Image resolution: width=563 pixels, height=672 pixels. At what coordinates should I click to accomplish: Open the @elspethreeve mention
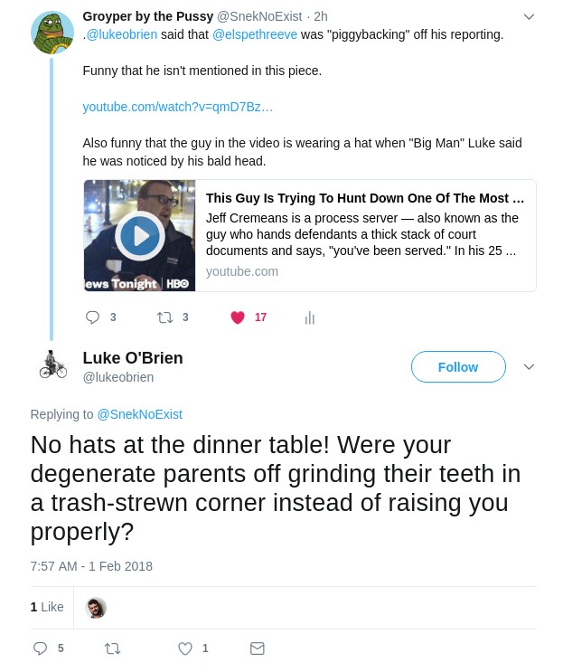click(255, 34)
